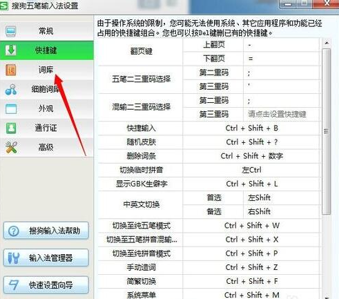The width and height of the screenshot is (339, 299).
Task: Open 搜狗输入法帮助 button
Action: pos(46,231)
